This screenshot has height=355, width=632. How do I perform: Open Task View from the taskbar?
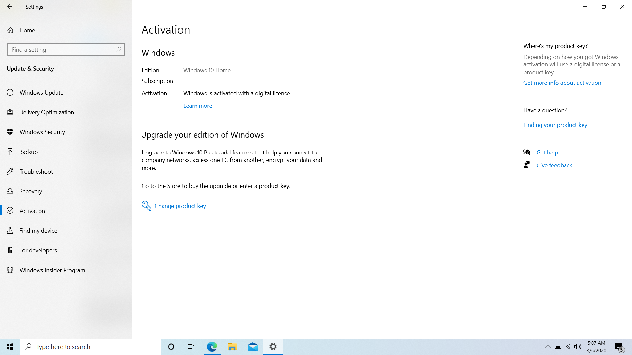click(x=191, y=347)
